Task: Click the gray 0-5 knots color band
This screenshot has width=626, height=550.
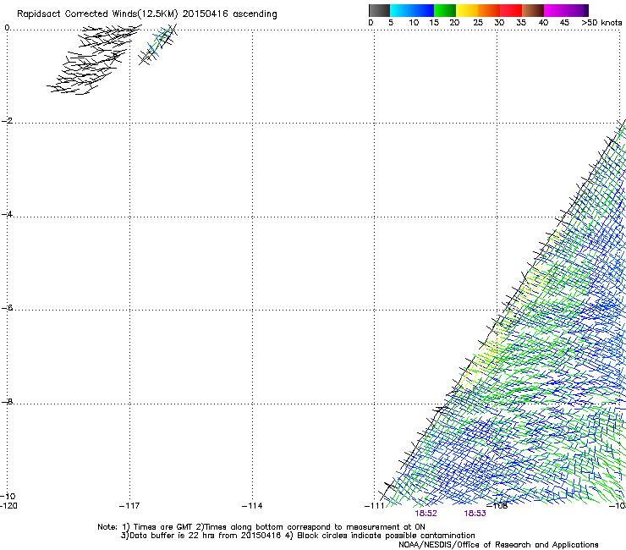Action: coord(379,10)
